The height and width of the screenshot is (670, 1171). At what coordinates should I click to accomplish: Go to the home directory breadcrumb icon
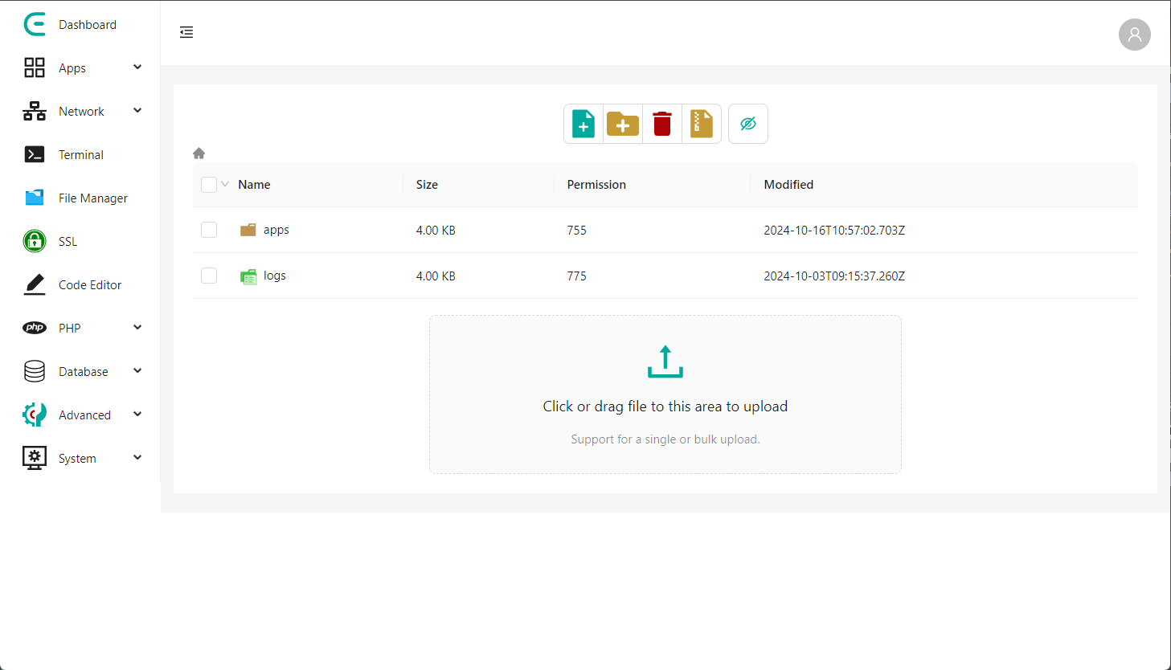pyautogui.click(x=199, y=153)
